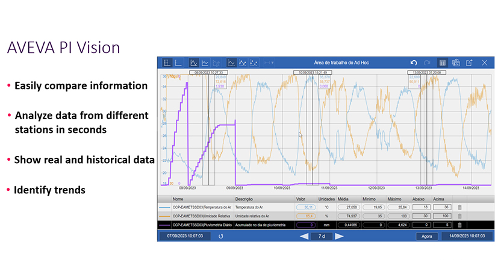Screen dimensions: 501x271
Task: Select the line with markers plot icon
Action: [x=243, y=63]
